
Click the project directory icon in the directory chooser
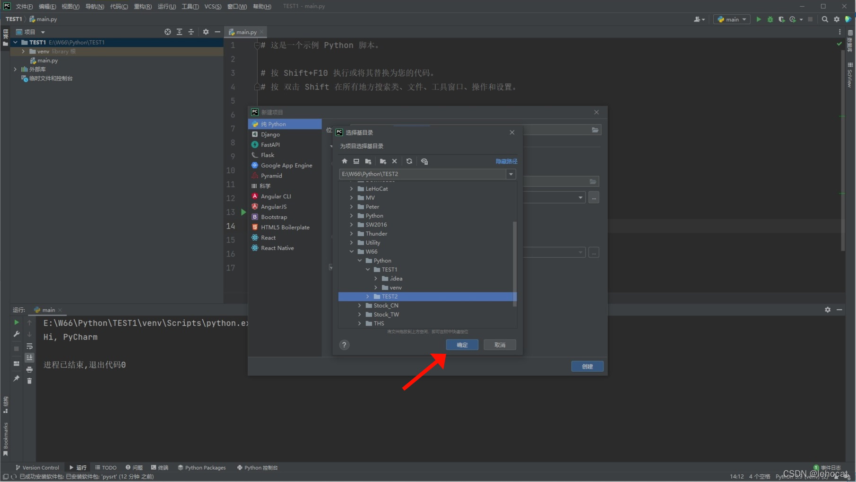click(x=368, y=161)
